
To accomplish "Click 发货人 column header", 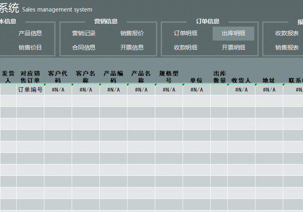I will 8,77.
